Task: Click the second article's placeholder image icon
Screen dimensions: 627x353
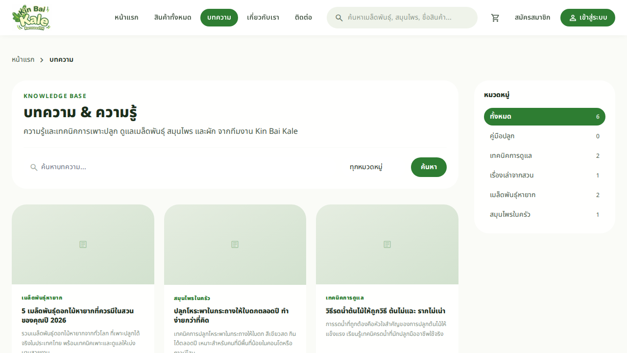Action: pos(235,244)
